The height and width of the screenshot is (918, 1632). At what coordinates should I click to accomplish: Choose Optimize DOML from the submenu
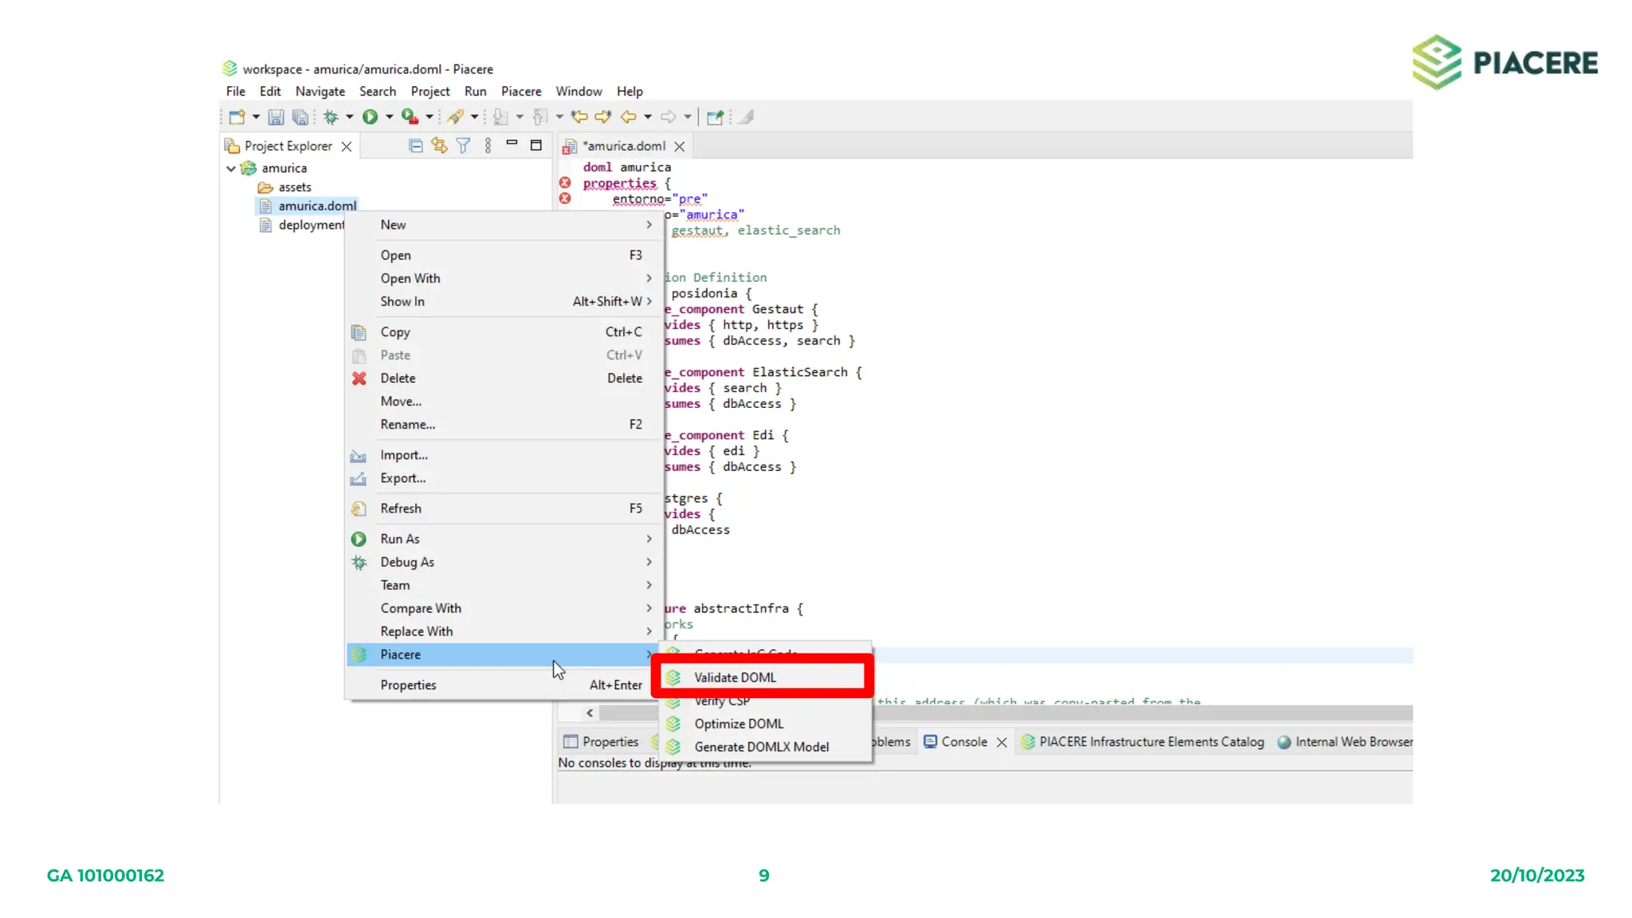(739, 724)
